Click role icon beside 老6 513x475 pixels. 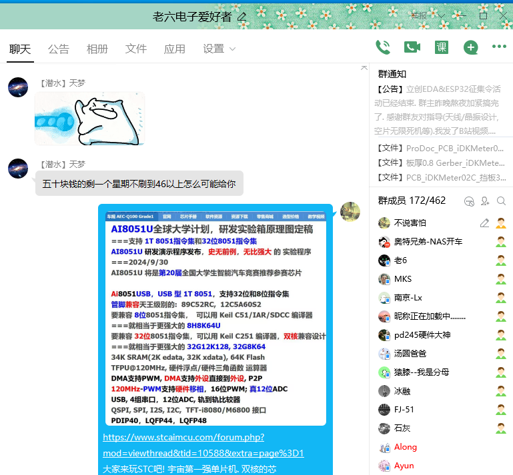pos(501,260)
